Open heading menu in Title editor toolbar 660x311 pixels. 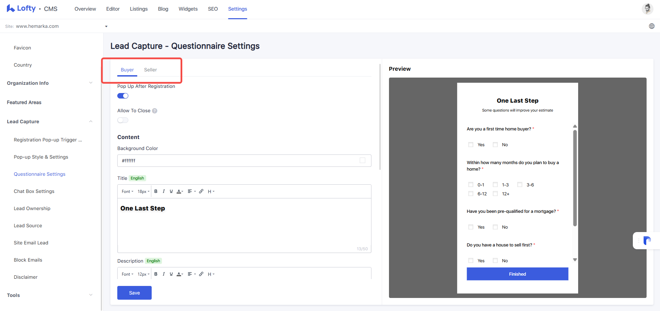click(x=211, y=192)
